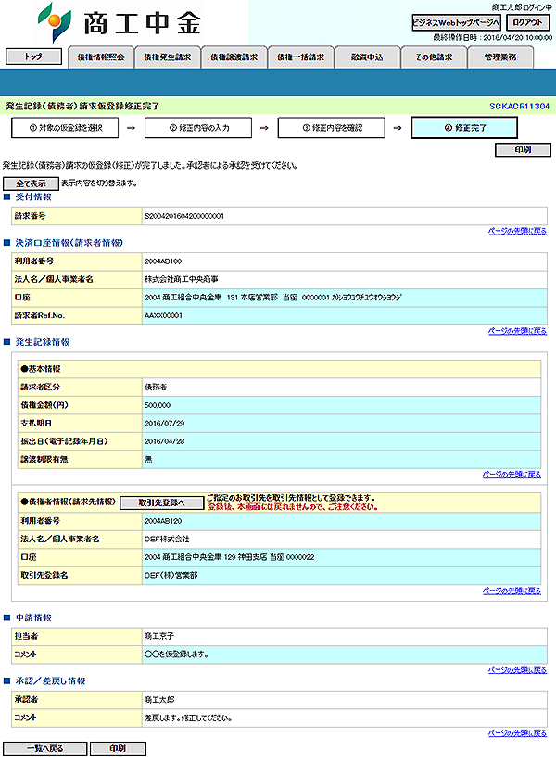Click the 口座 value for 神田支店
The image size is (556, 763).
point(229,557)
